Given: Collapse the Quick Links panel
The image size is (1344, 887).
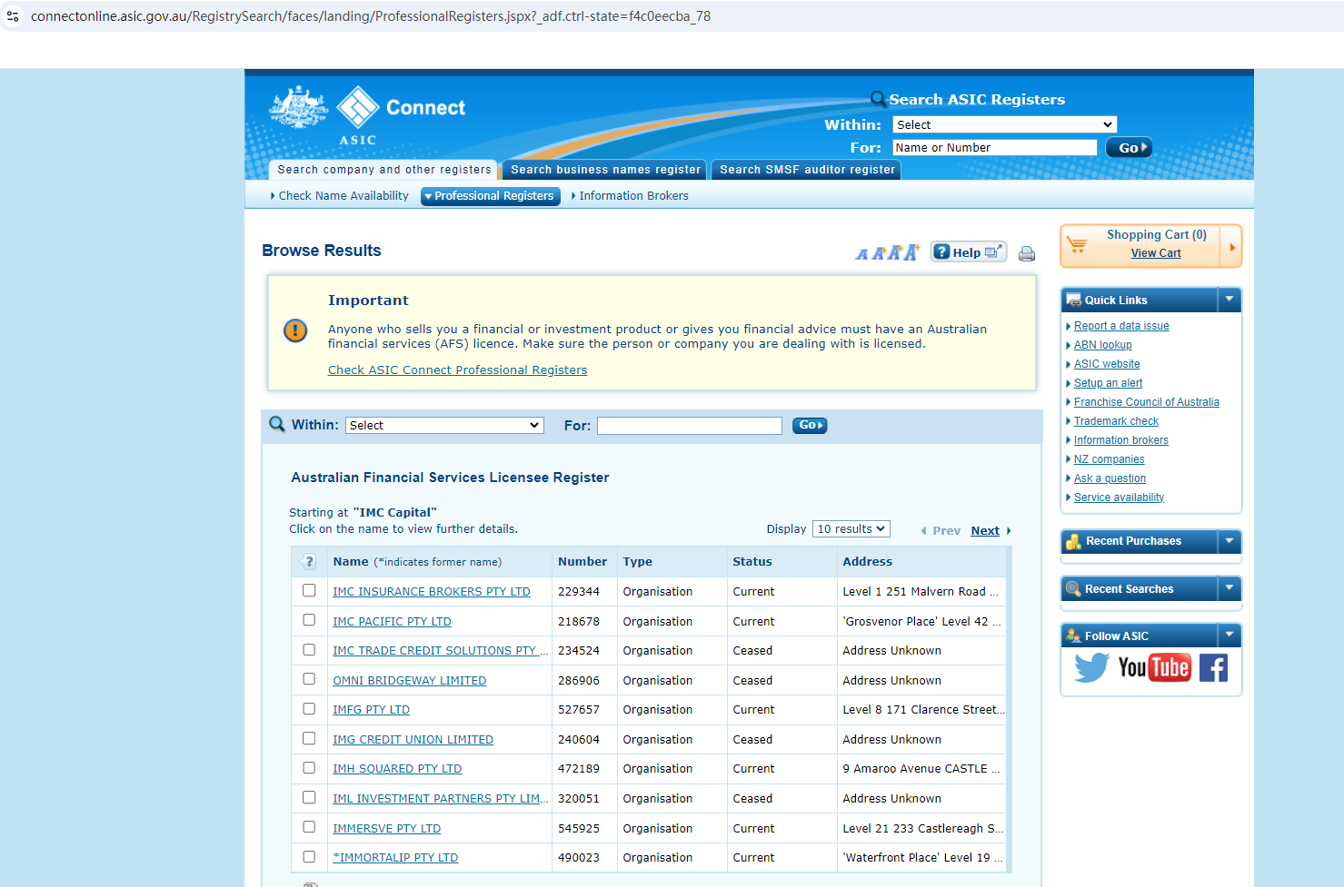Looking at the screenshot, I should pos(1230,299).
